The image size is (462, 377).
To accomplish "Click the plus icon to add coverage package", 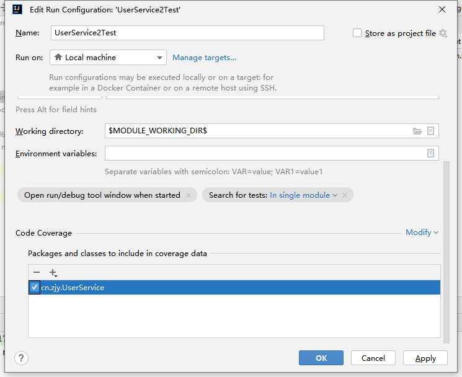I will pyautogui.click(x=53, y=272).
